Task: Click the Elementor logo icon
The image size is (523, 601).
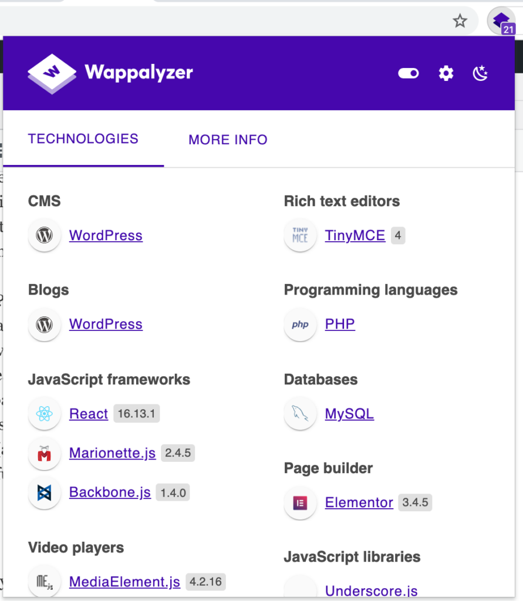Action: 300,503
